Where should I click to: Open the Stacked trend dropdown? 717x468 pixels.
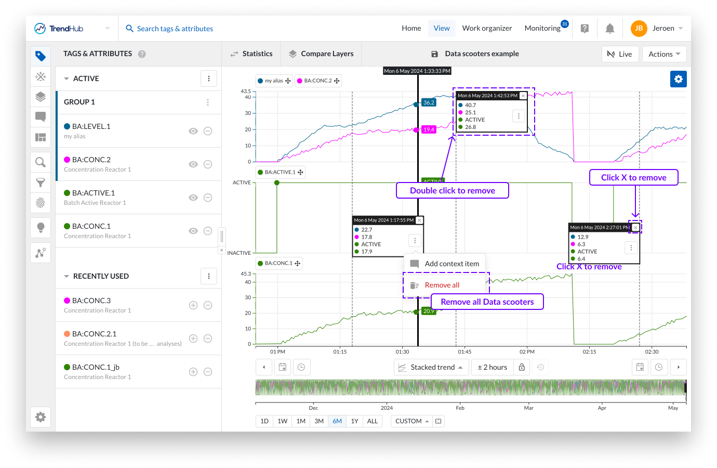(x=431, y=367)
